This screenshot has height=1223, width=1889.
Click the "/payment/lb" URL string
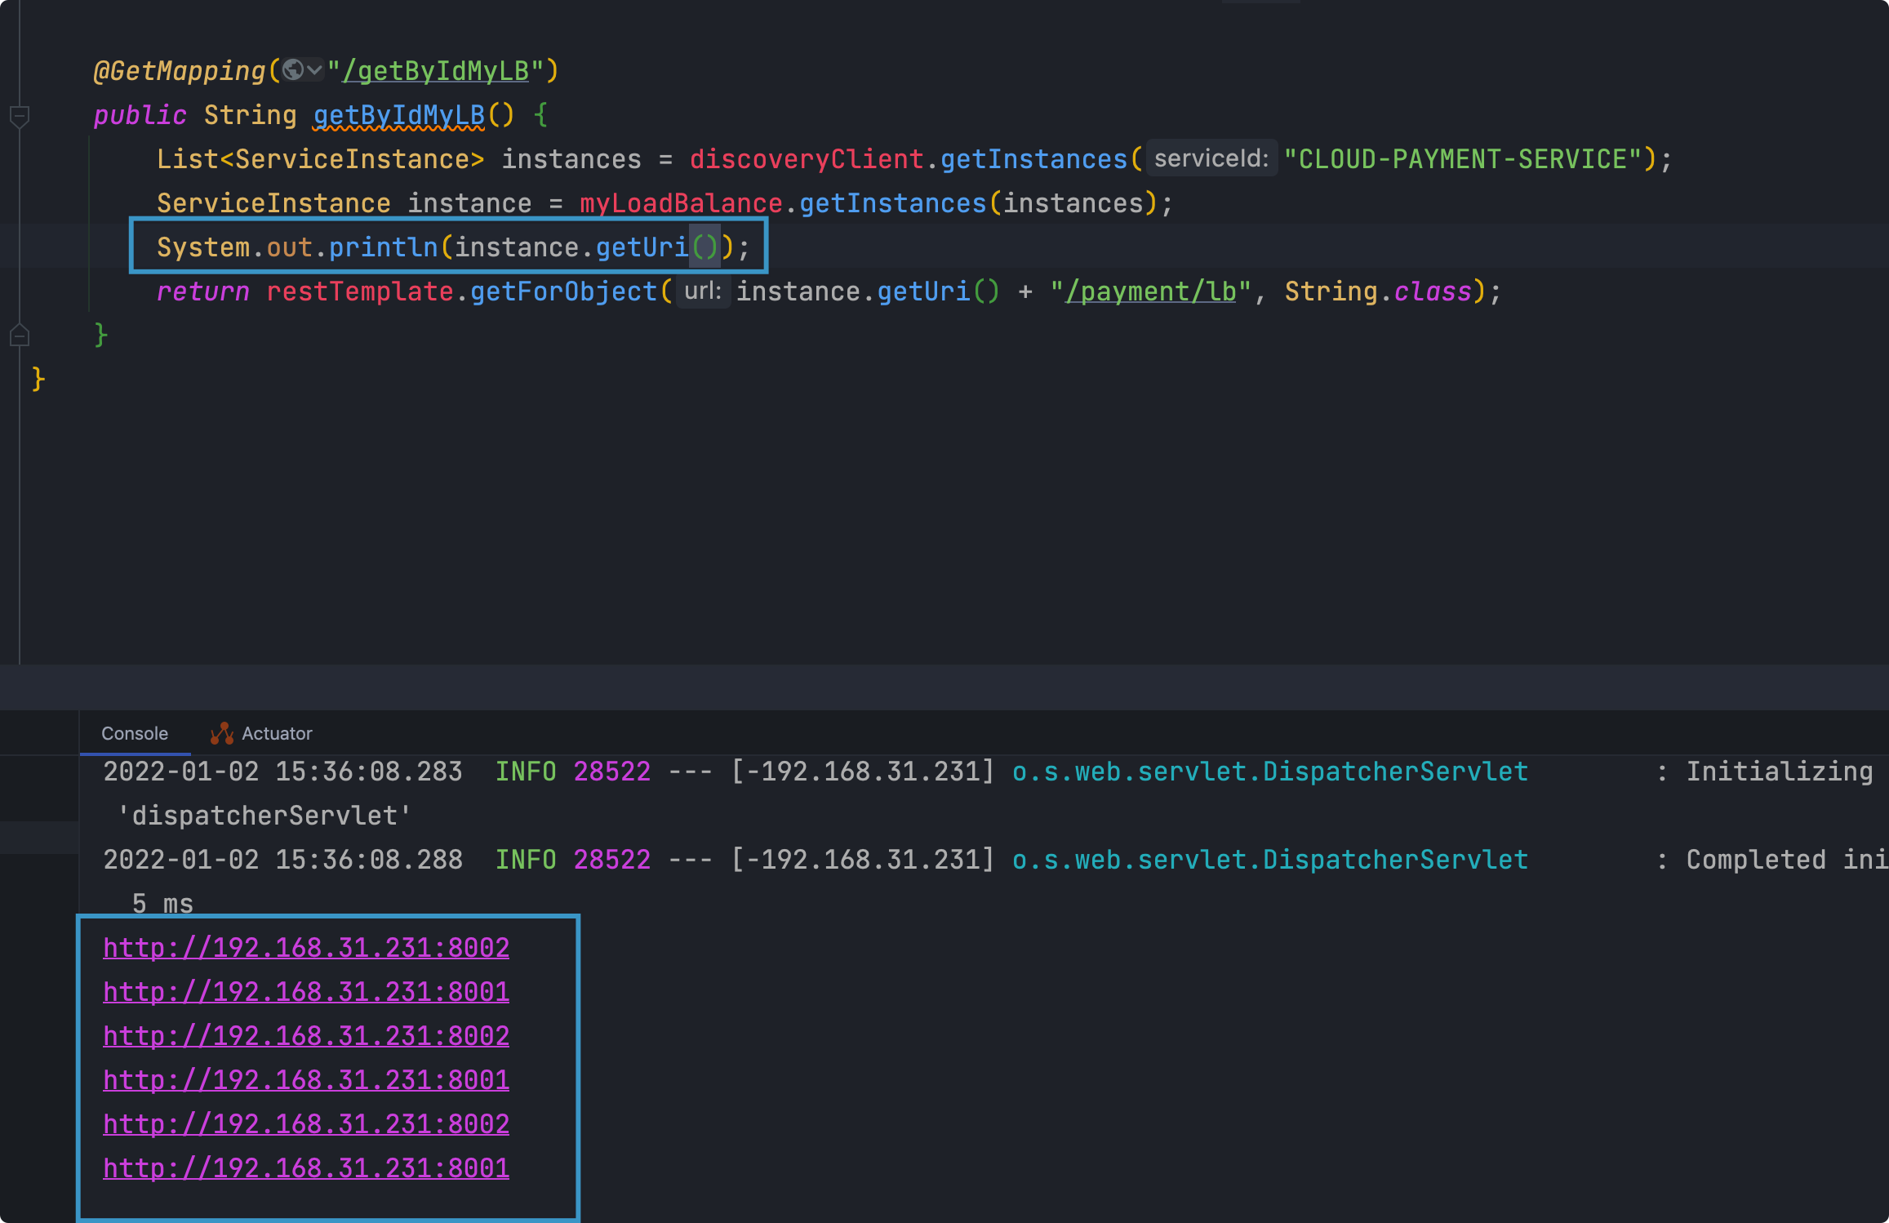tap(1150, 291)
